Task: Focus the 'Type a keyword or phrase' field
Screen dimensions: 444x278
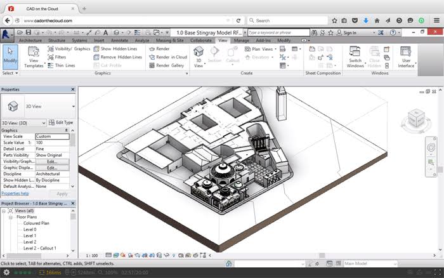Action: pos(278,32)
